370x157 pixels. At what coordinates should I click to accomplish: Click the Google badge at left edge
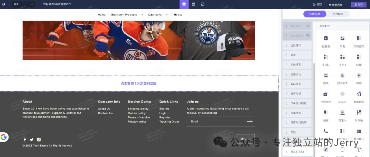tap(4, 137)
